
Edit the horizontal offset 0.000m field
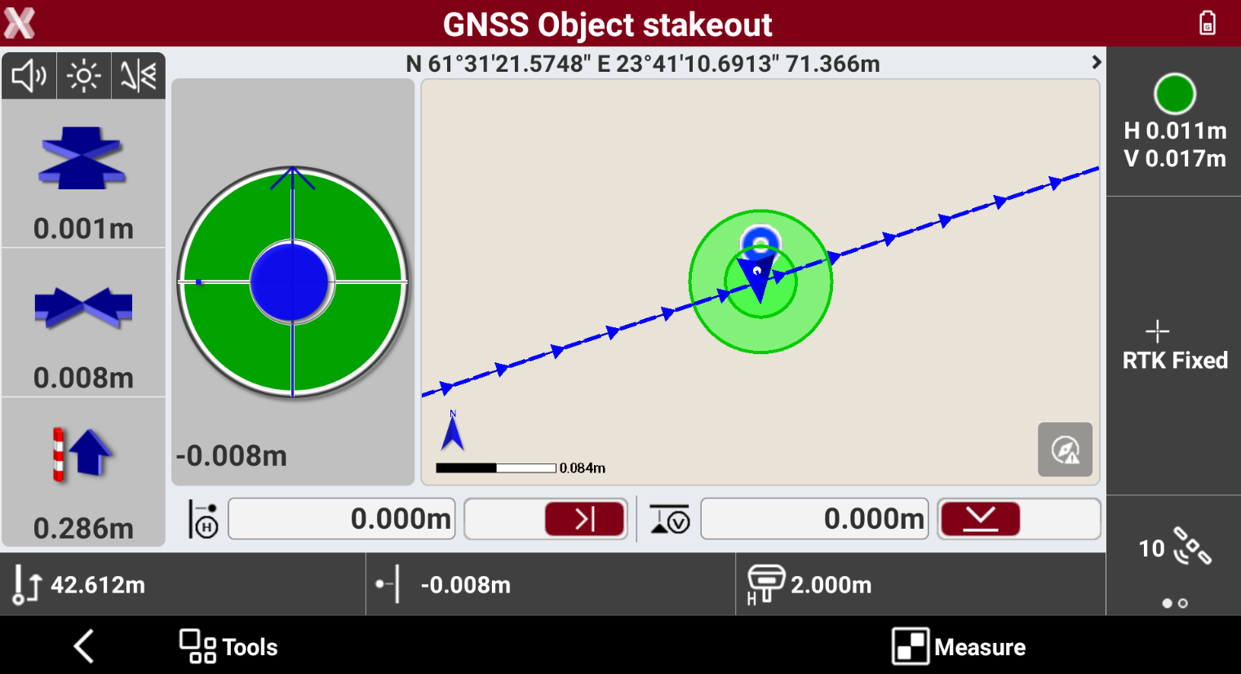pos(342,519)
